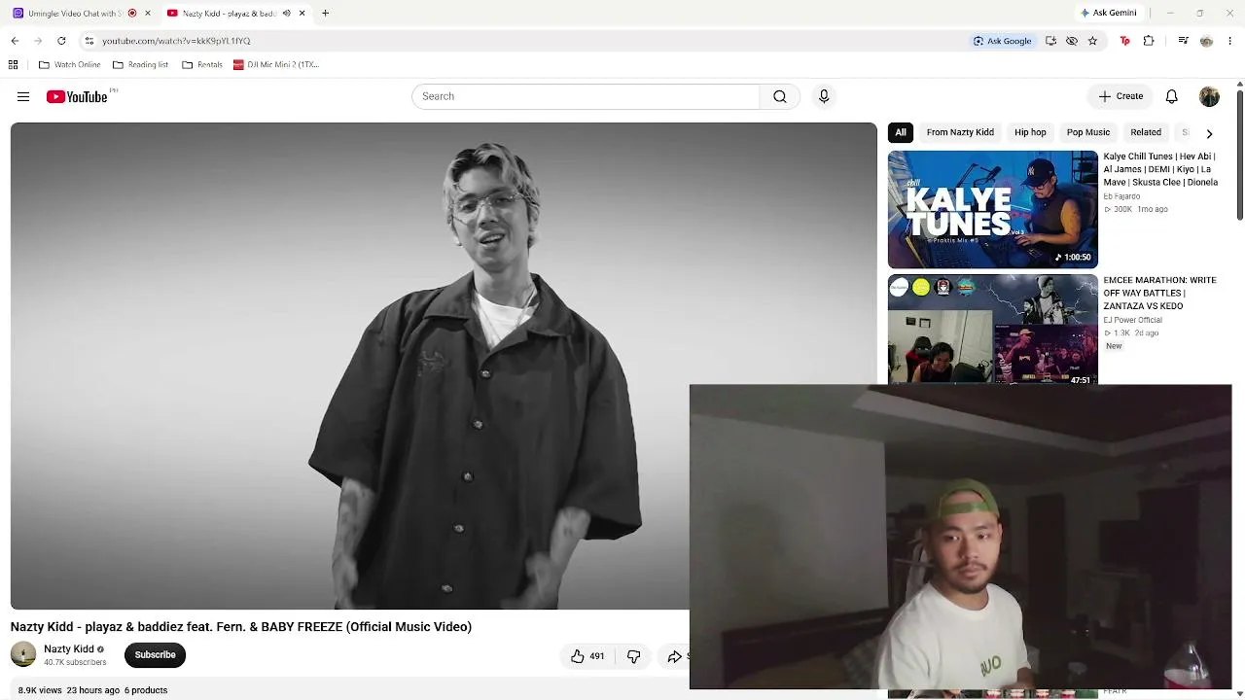This screenshot has width=1245, height=700.
Task: Filter by From Nazty Kidd chip
Action: click(960, 132)
